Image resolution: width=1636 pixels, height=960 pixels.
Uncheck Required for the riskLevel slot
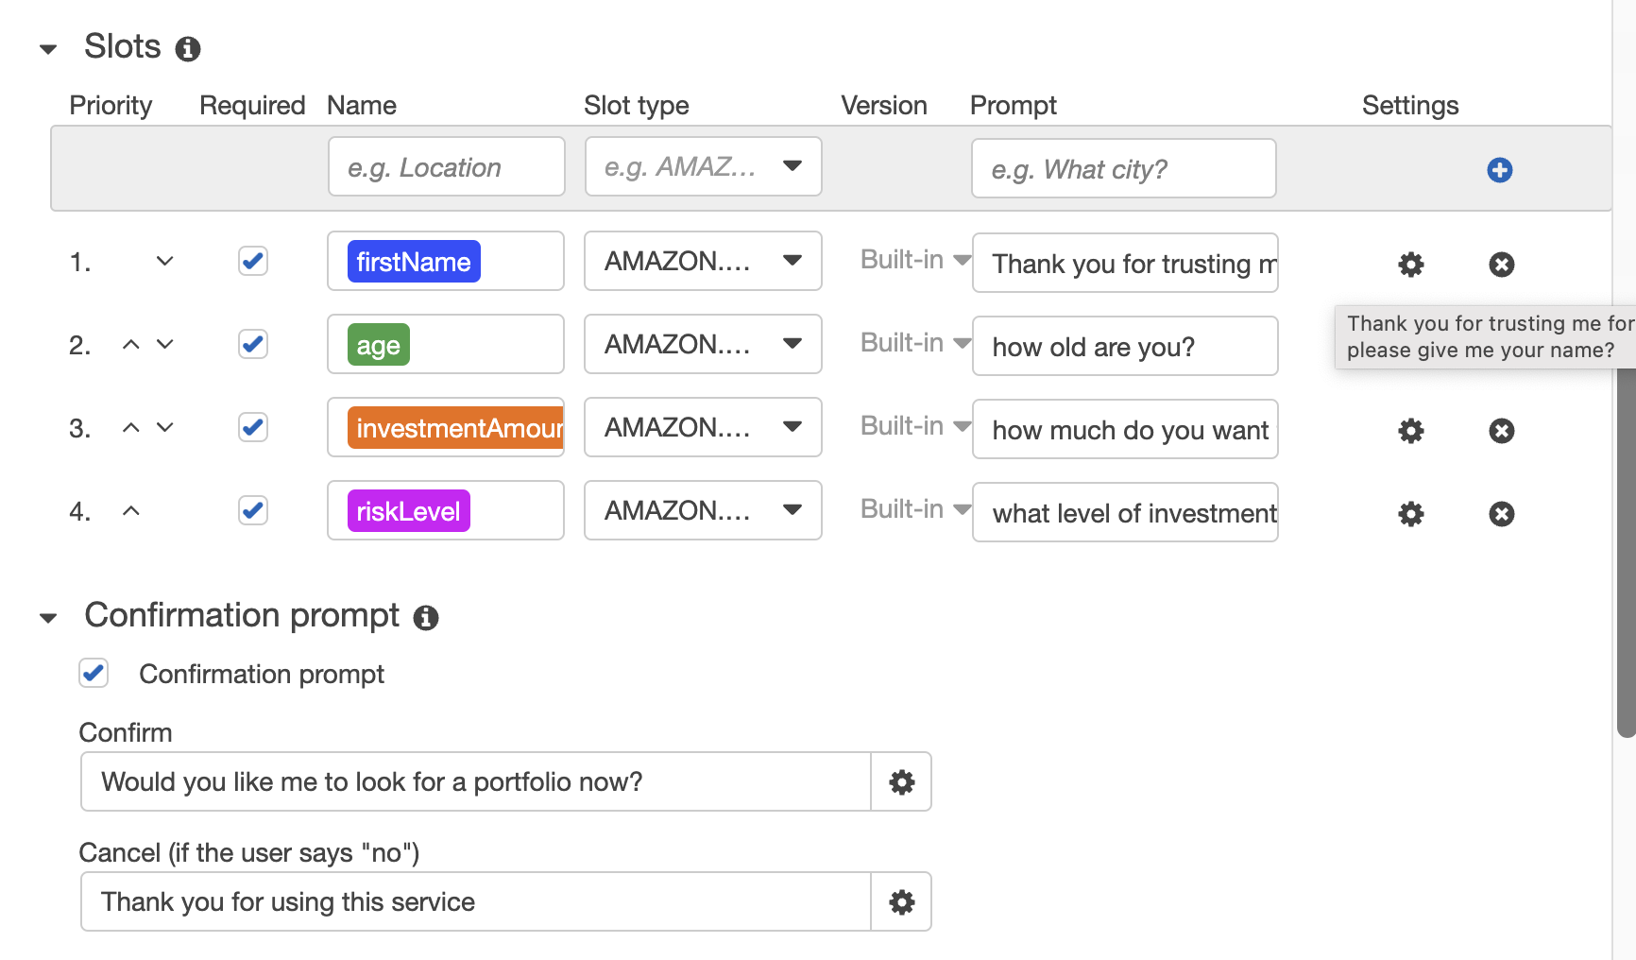[x=252, y=510]
